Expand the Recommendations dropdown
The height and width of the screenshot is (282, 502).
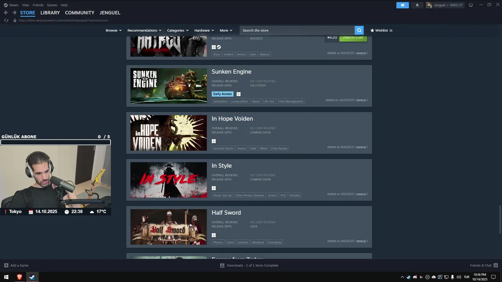144,30
